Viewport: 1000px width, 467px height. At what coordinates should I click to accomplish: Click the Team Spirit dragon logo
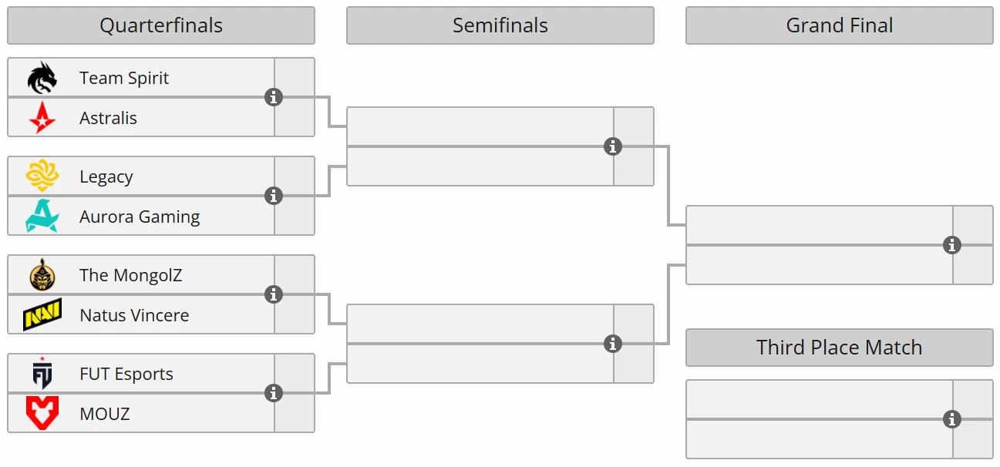pyautogui.click(x=42, y=78)
